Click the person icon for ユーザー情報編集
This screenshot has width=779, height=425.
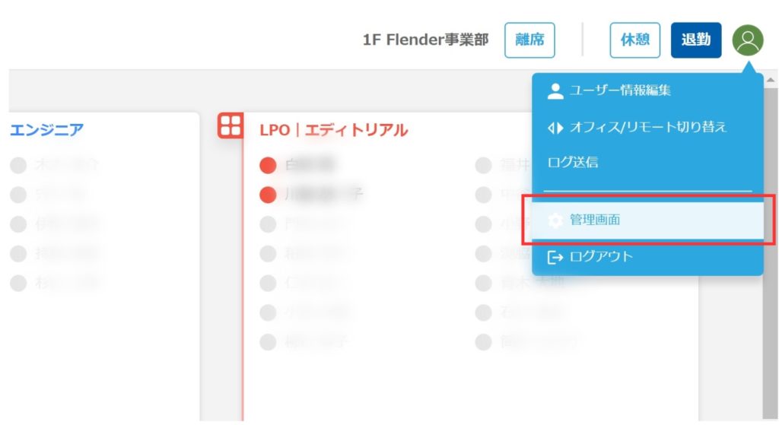click(x=555, y=91)
